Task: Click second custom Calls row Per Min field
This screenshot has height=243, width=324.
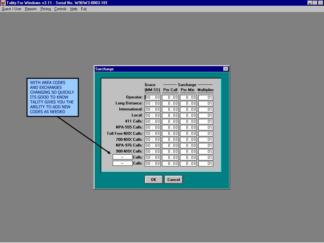Action: pos(188,164)
